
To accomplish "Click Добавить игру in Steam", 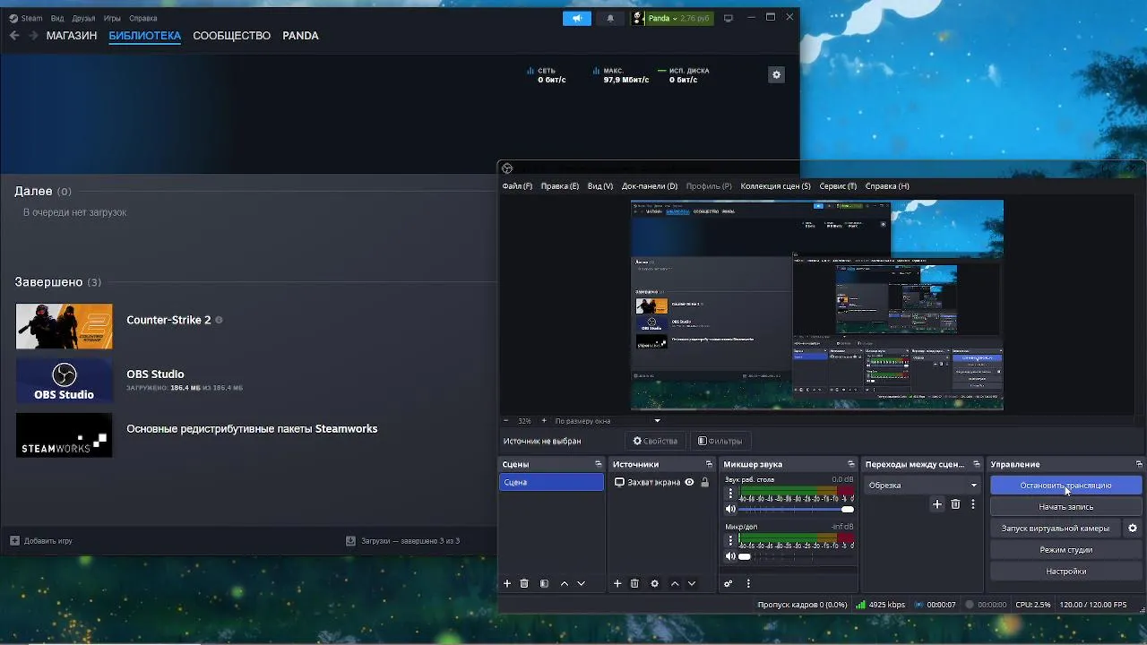I will (x=41, y=541).
